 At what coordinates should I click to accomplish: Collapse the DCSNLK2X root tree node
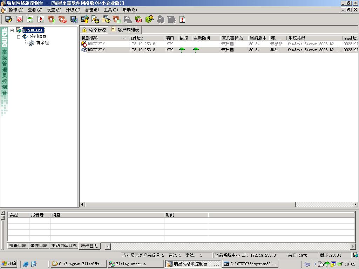coord(12,30)
